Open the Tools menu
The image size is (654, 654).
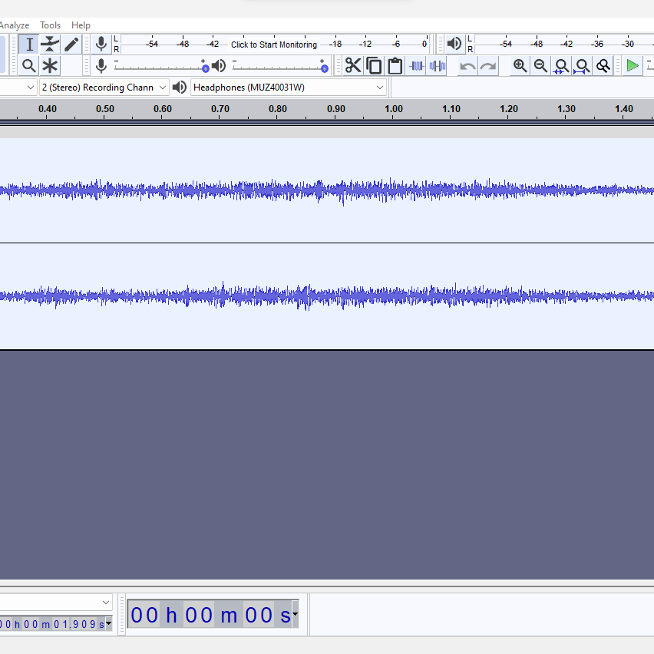[x=50, y=25]
